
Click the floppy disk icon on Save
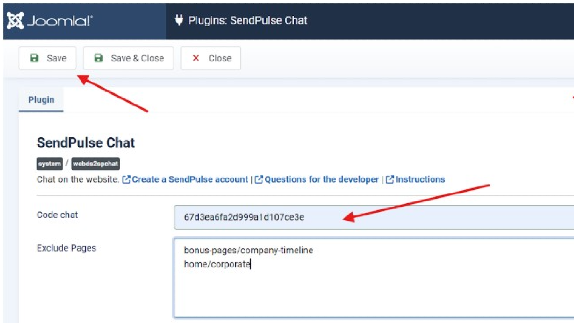pyautogui.click(x=34, y=58)
